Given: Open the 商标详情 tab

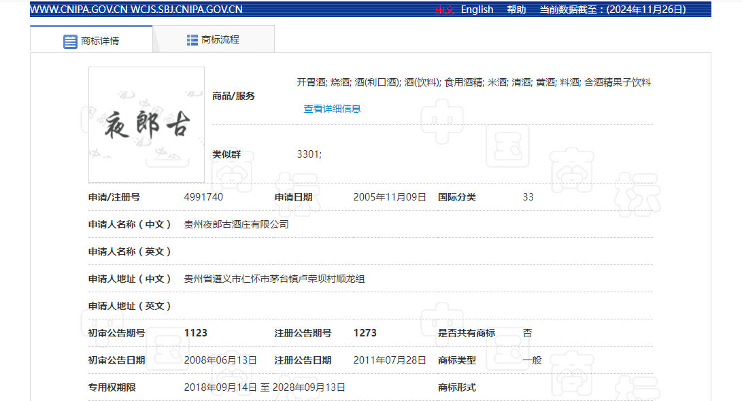Looking at the screenshot, I should point(91,39).
